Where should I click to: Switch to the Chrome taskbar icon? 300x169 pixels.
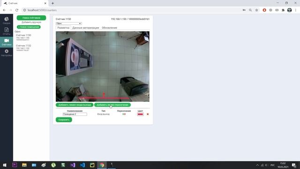(102, 165)
